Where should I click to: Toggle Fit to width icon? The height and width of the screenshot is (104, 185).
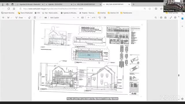point(82,18)
